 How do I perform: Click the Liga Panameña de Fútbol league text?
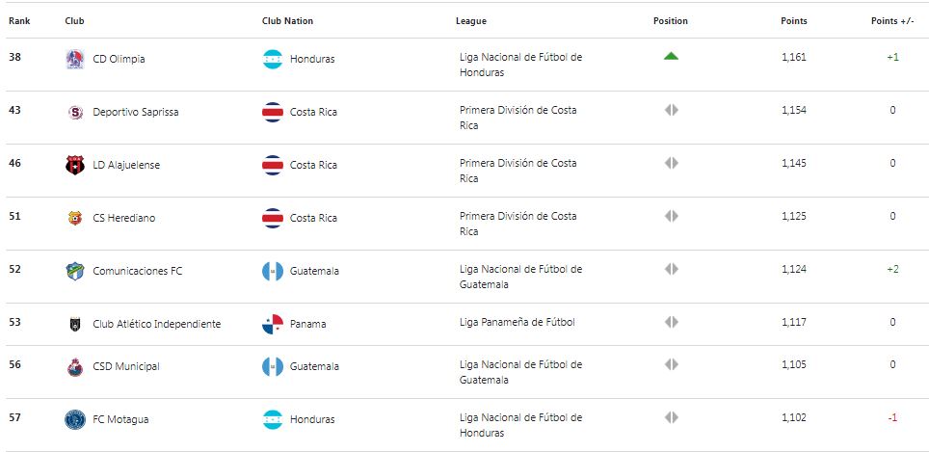518,322
